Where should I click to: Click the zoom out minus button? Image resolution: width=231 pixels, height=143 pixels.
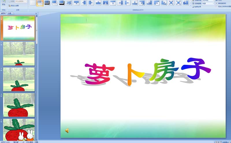point(229,142)
